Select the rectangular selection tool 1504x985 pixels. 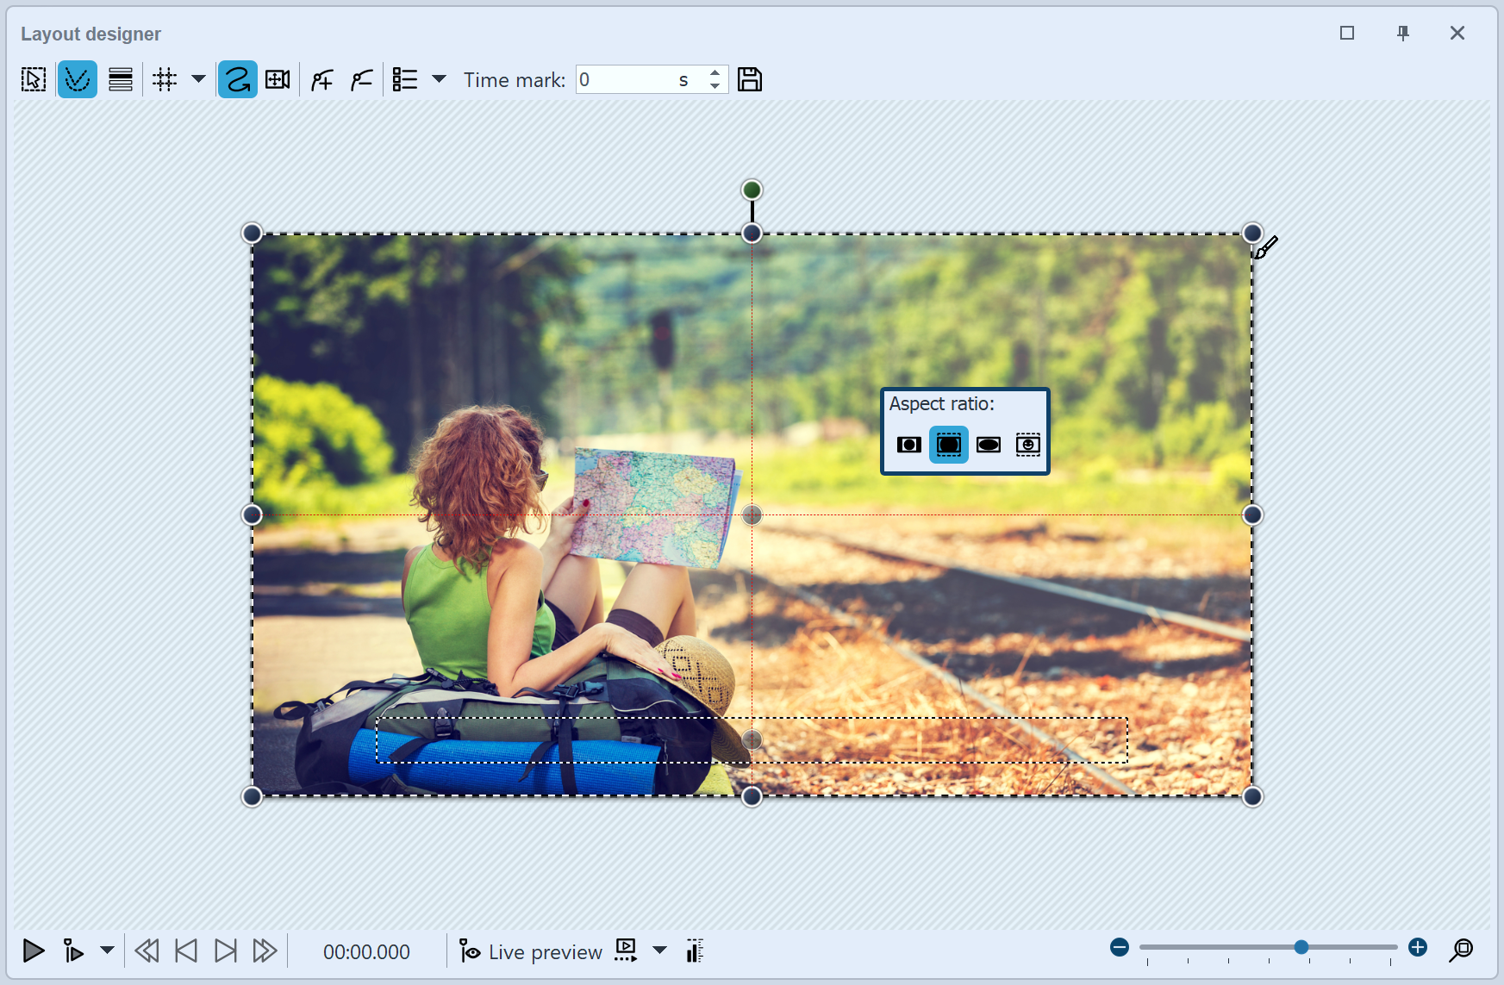coord(33,79)
